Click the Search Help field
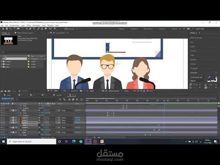220x165 pixels. coord(200,29)
